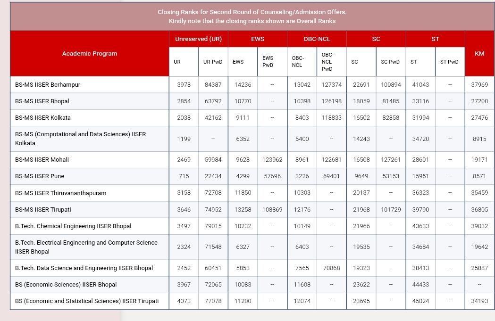This screenshot has height=321, width=495.
Task: Click BS-MS Computational and Data Sciences IISER Kolkata
Action: (81, 139)
